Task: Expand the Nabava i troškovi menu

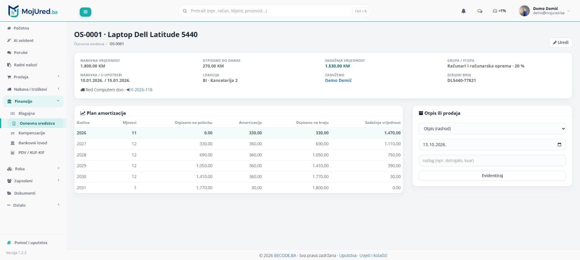Action: (33, 89)
